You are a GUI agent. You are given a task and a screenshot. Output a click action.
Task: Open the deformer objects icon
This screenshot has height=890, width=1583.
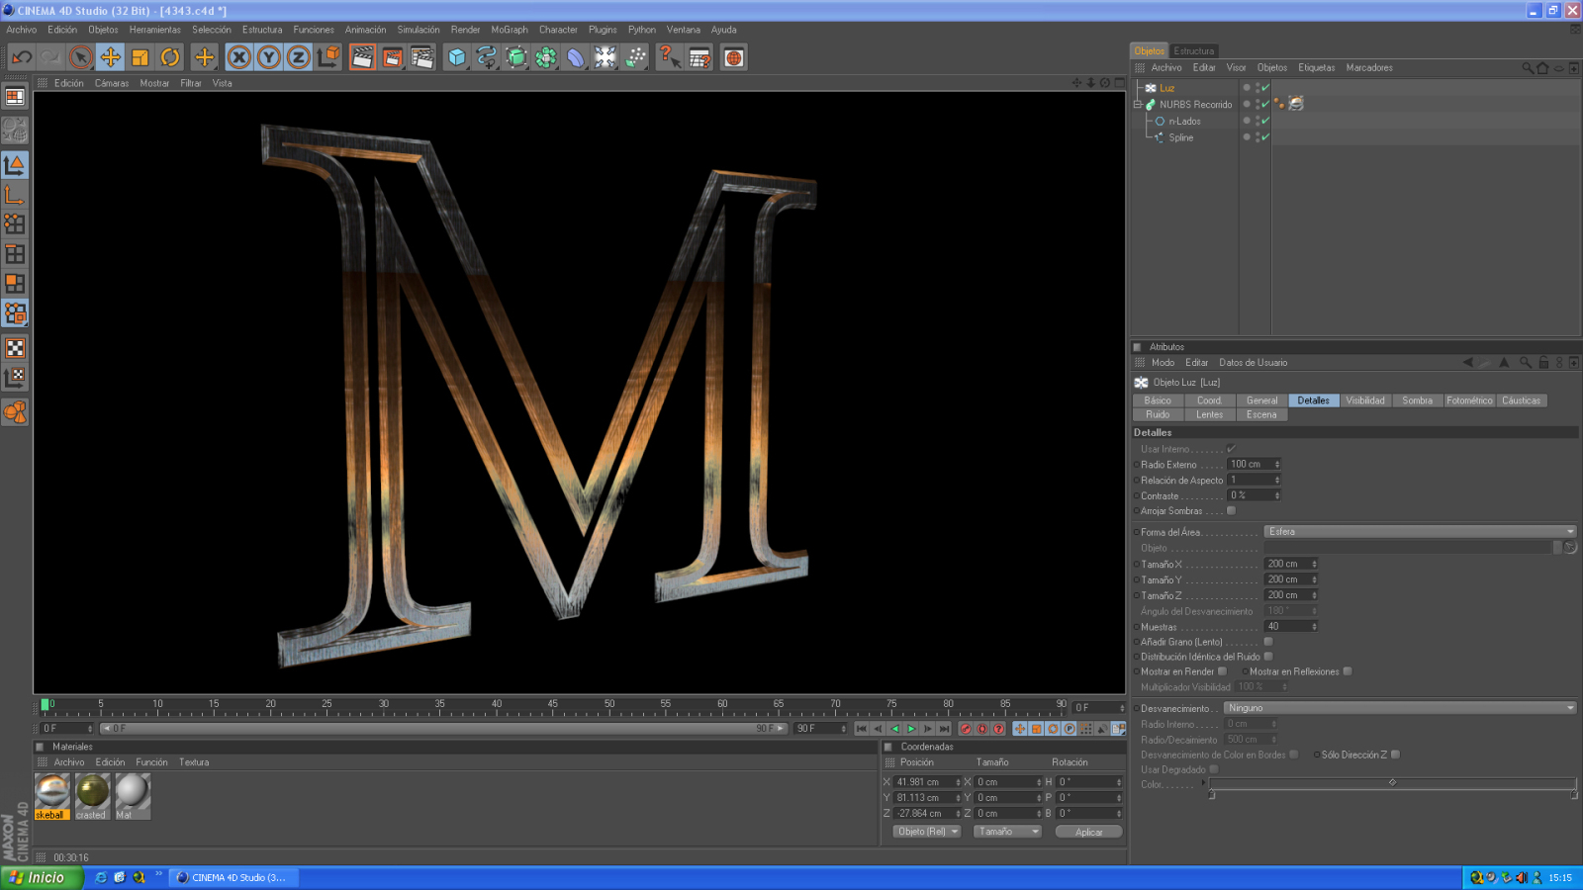click(576, 57)
